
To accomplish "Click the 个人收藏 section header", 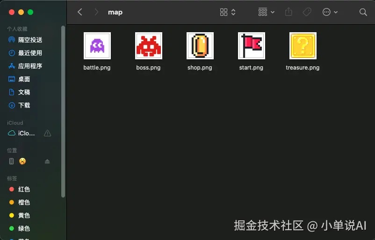I will coord(17,29).
